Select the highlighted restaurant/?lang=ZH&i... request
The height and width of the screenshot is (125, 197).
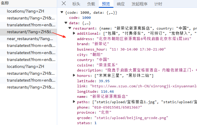click(28, 32)
